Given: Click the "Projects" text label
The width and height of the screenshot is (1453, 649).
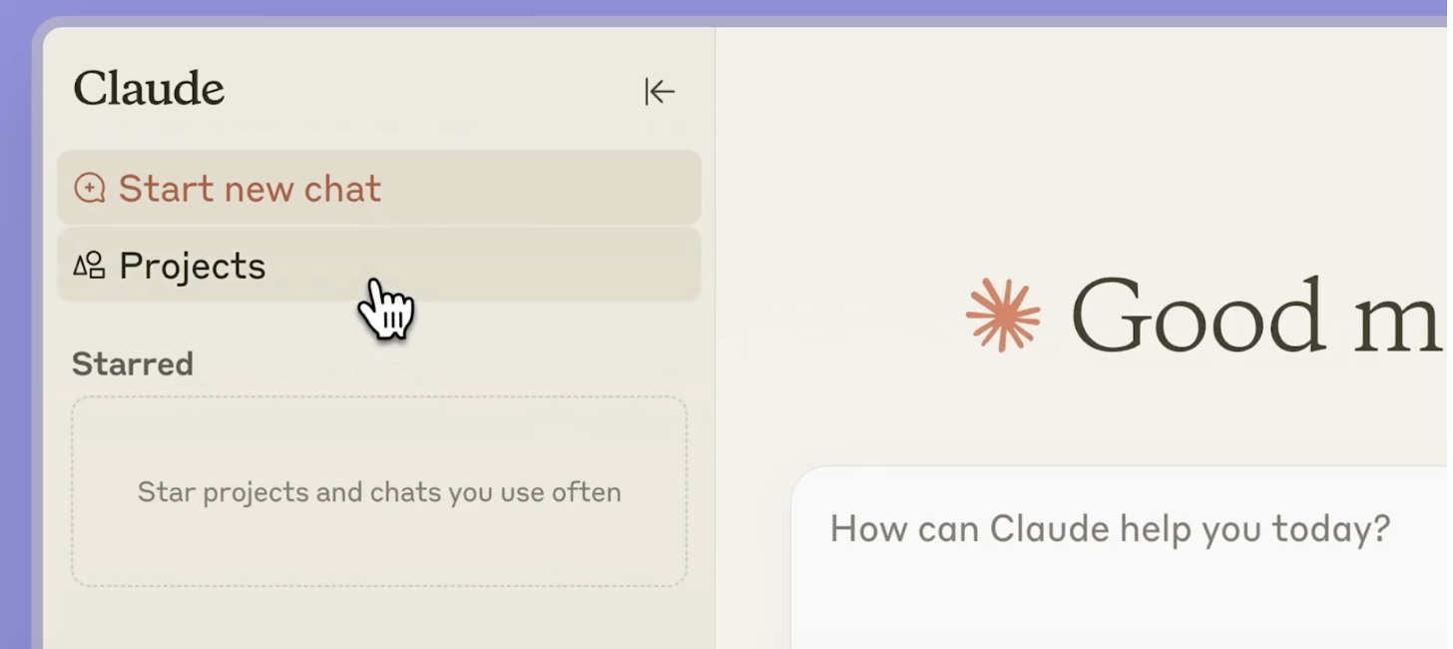Looking at the screenshot, I should point(193,266).
